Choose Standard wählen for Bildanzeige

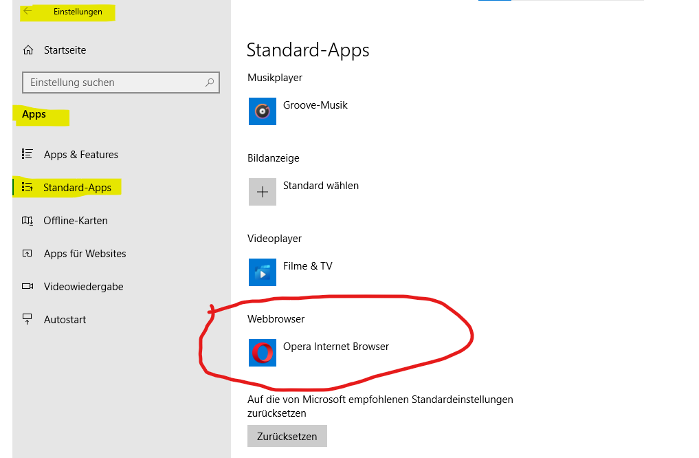coord(320,186)
